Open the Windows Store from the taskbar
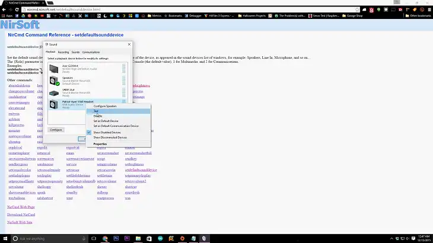The image size is (433, 243). [x=149, y=238]
